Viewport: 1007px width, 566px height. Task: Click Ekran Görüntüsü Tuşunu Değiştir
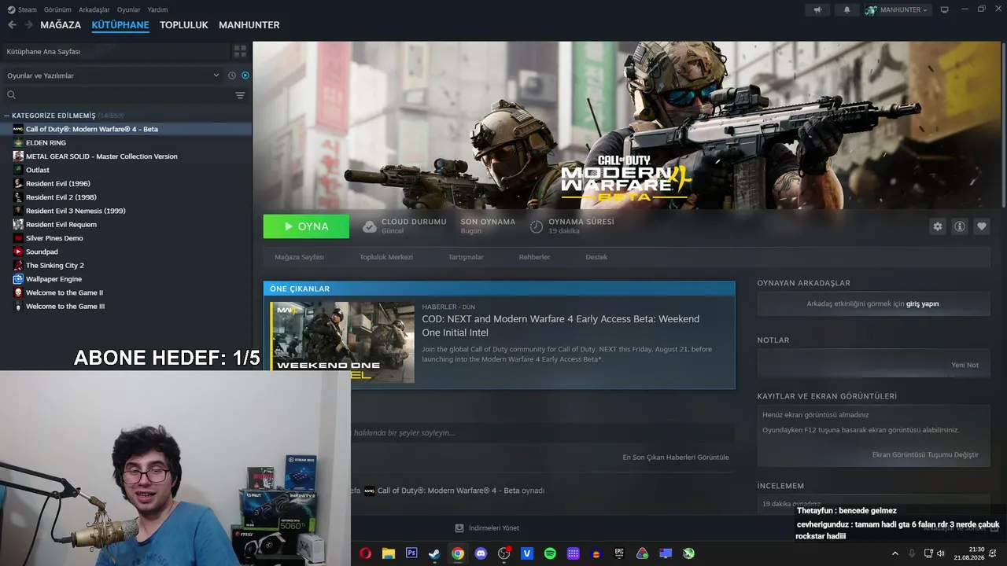click(x=925, y=454)
